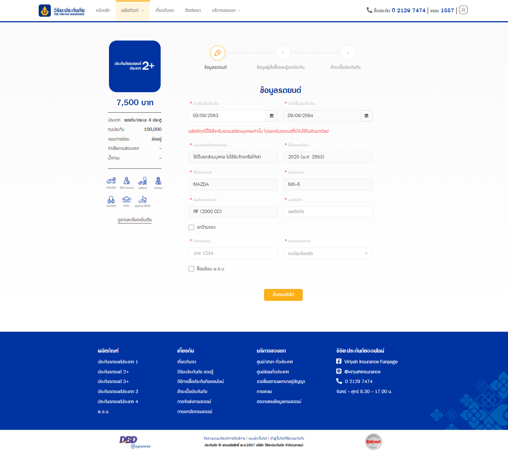Image resolution: width=508 pixels, height=454 pixels.
Task: Open the user account icon in header
Action: [x=463, y=10]
